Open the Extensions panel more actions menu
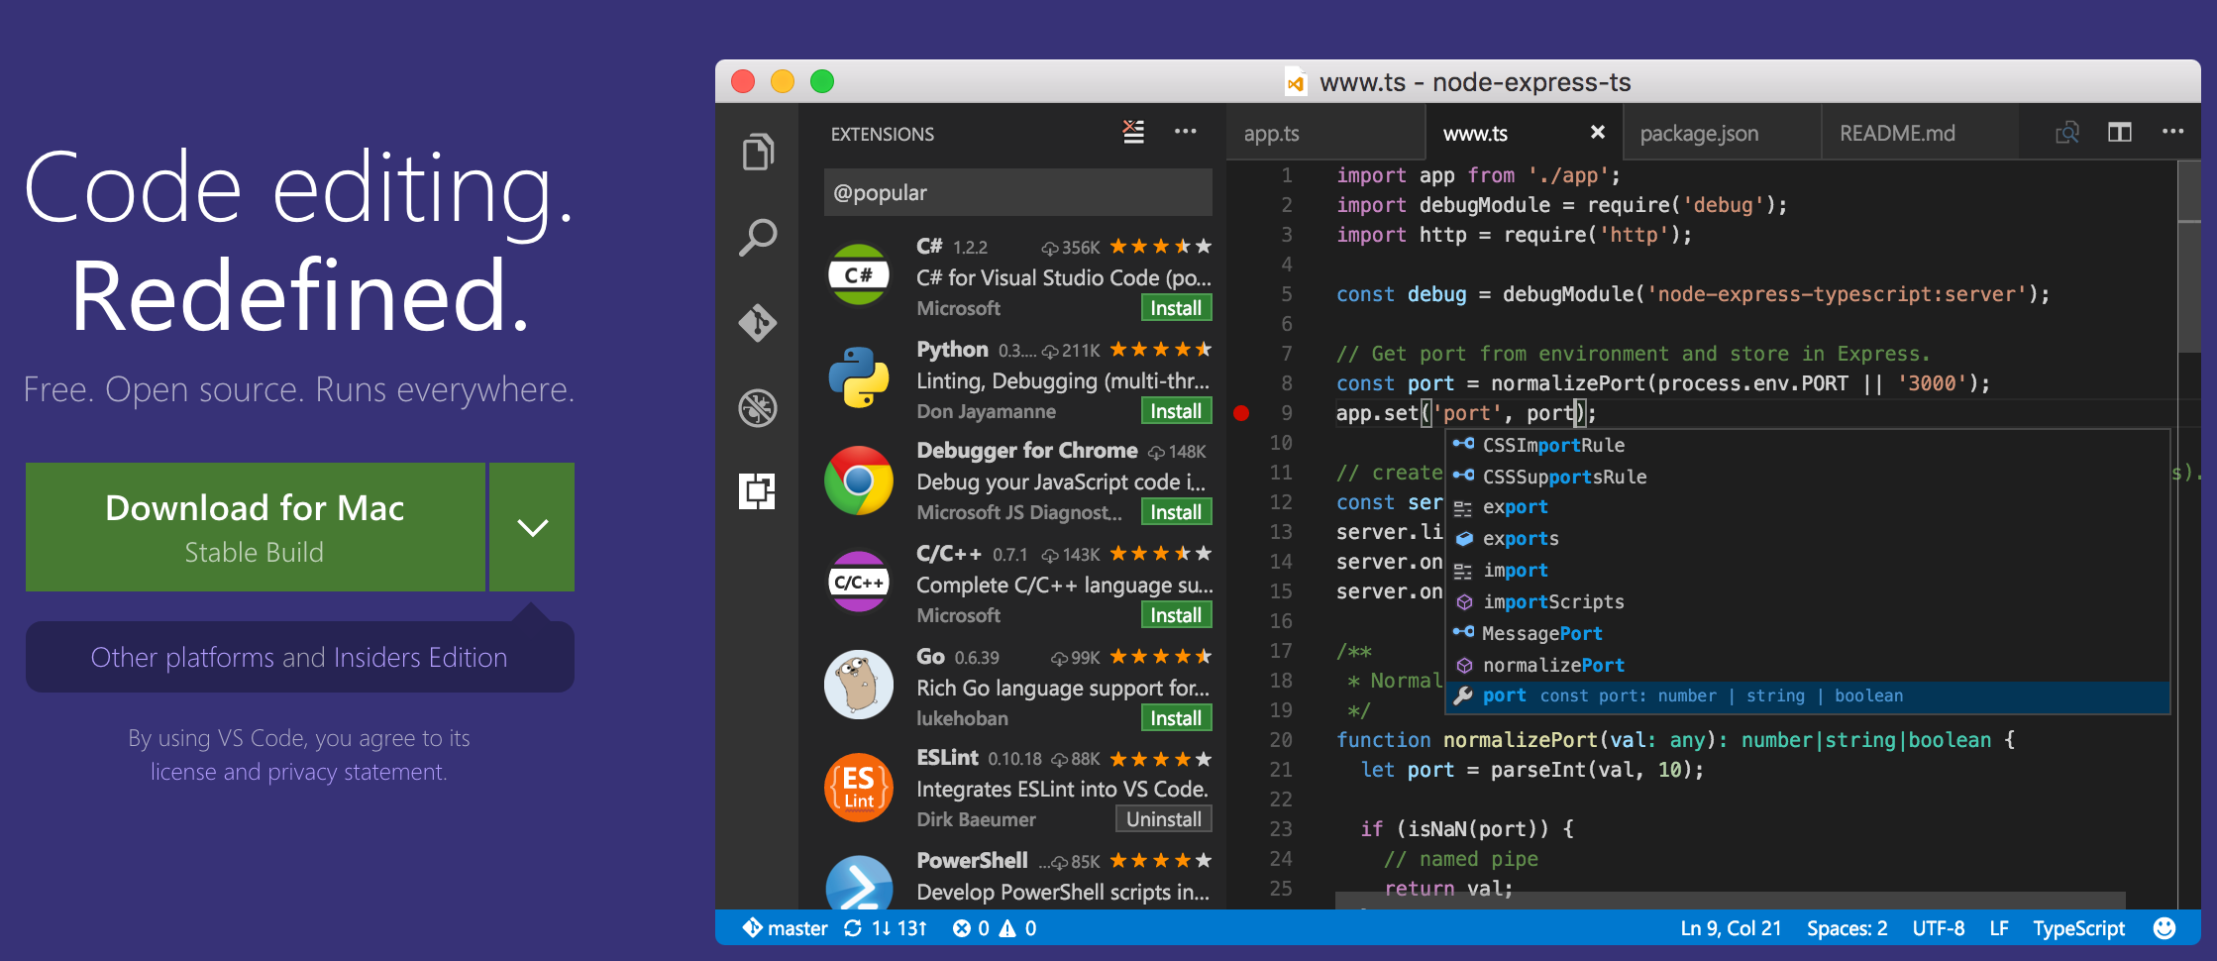Screen dimensions: 2217x961 (x=1186, y=132)
